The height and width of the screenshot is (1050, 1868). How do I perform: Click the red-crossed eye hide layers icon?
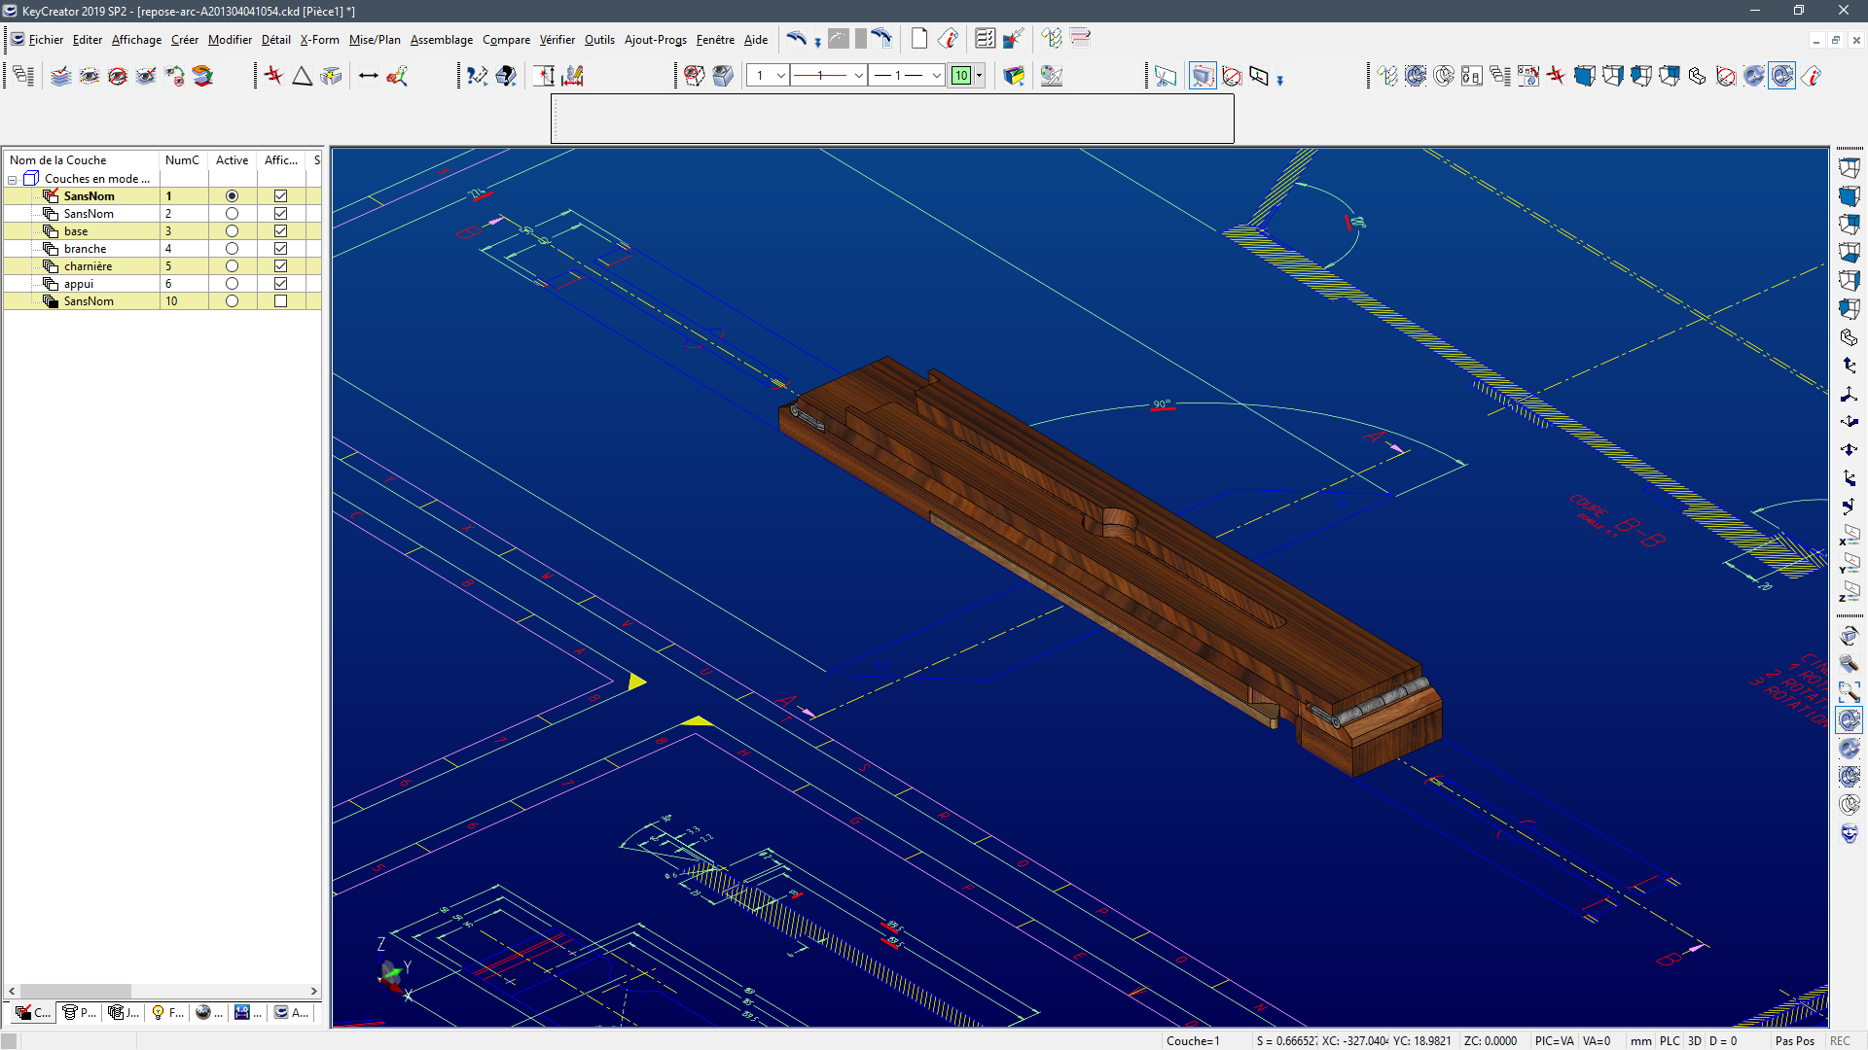[118, 76]
